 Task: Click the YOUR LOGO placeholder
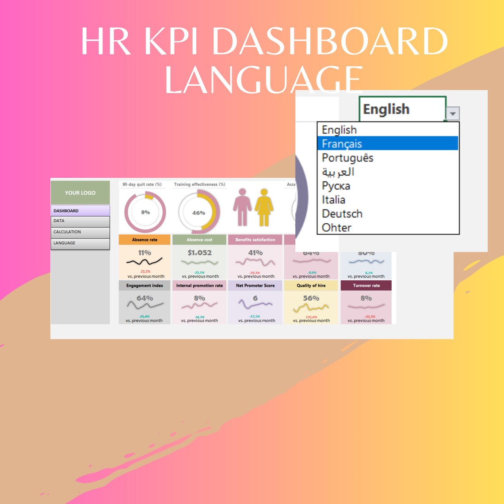click(80, 193)
